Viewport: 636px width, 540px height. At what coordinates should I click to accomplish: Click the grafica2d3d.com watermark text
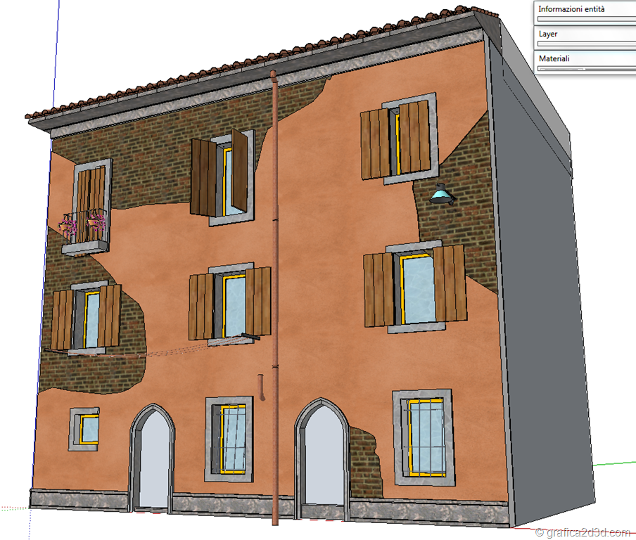(584, 532)
